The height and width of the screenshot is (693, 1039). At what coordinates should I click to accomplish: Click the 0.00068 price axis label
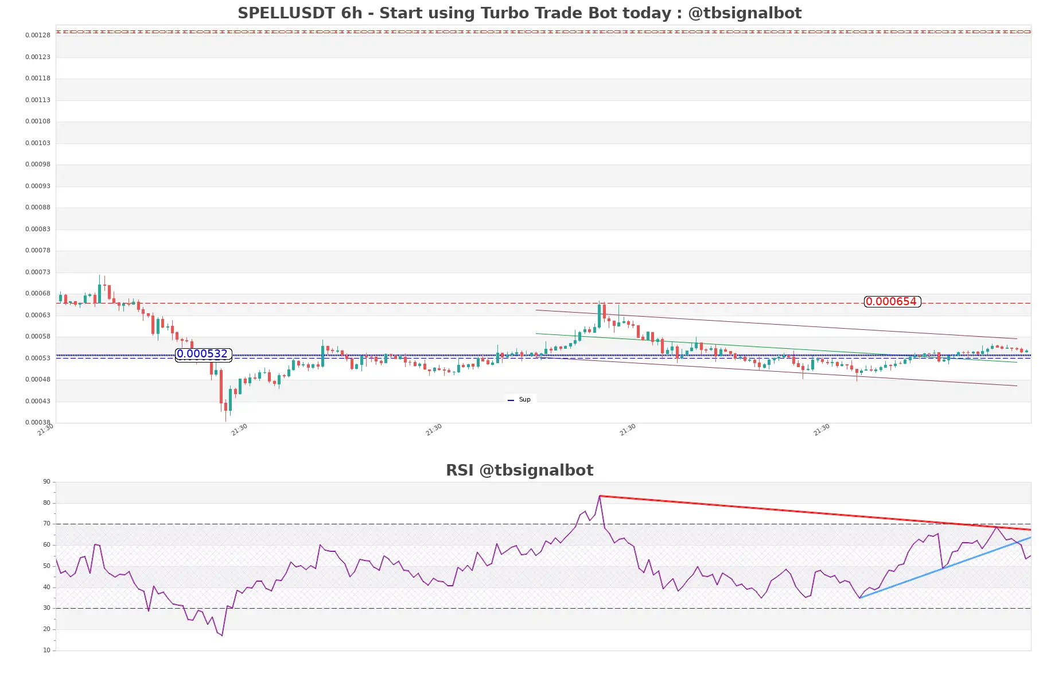[x=38, y=293]
